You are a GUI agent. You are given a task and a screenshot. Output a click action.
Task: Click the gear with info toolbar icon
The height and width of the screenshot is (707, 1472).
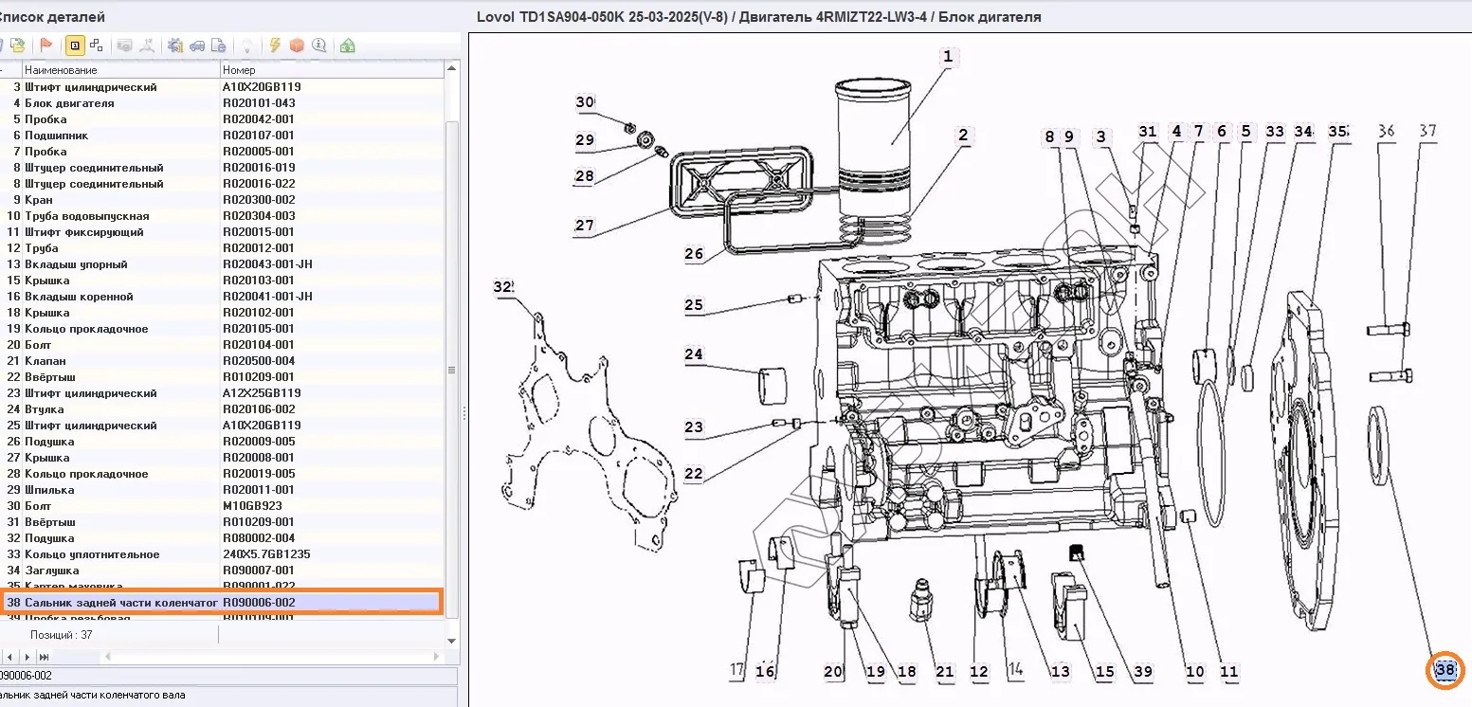175,45
